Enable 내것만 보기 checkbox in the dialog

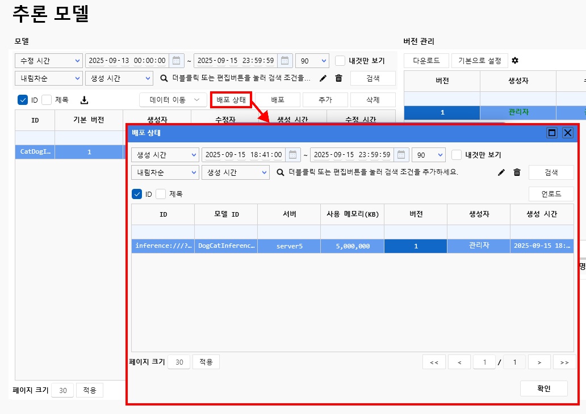click(457, 155)
